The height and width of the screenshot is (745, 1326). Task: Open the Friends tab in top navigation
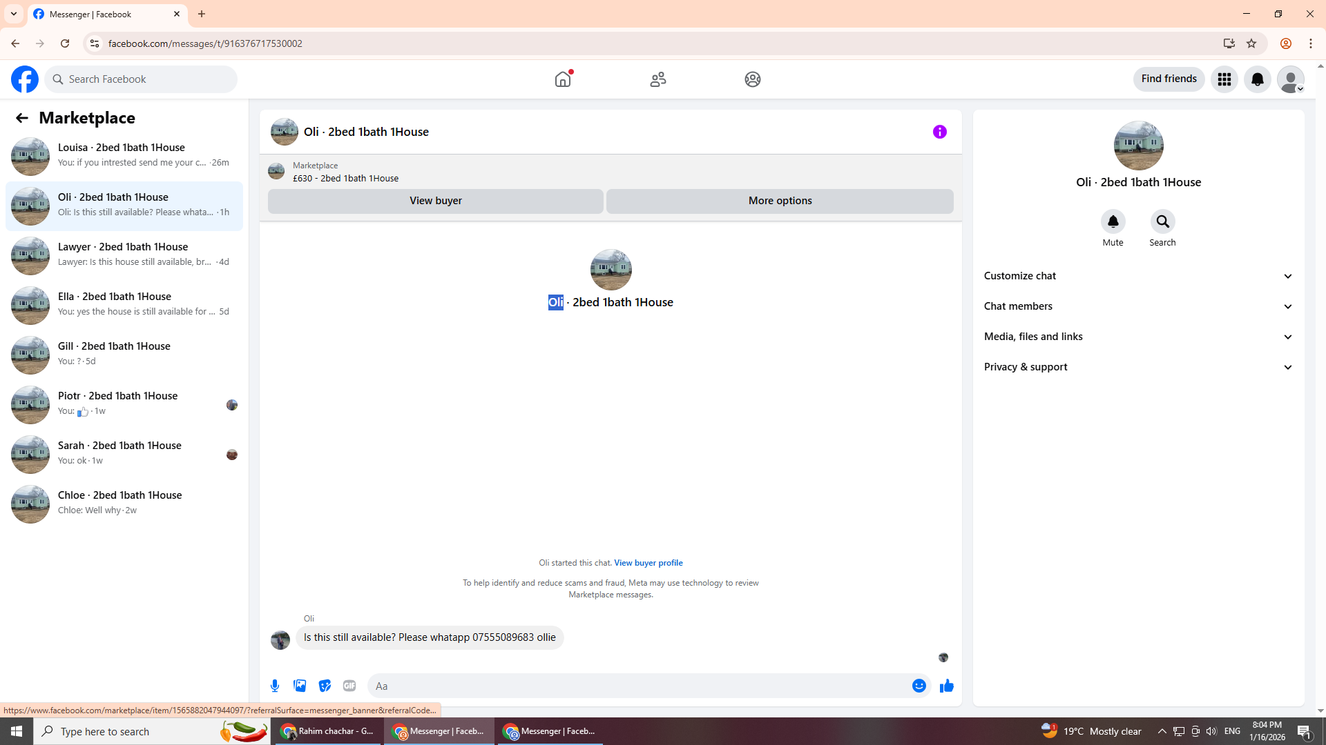coord(657,79)
